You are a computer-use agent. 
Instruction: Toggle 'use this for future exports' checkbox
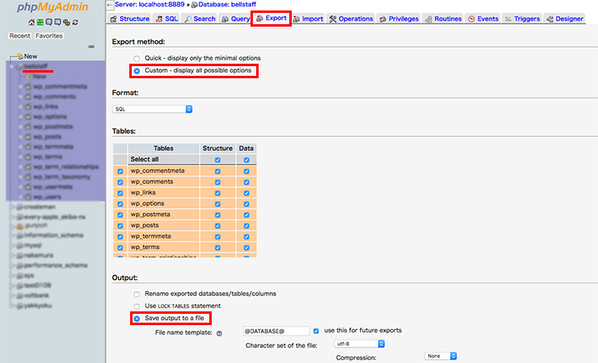316,331
